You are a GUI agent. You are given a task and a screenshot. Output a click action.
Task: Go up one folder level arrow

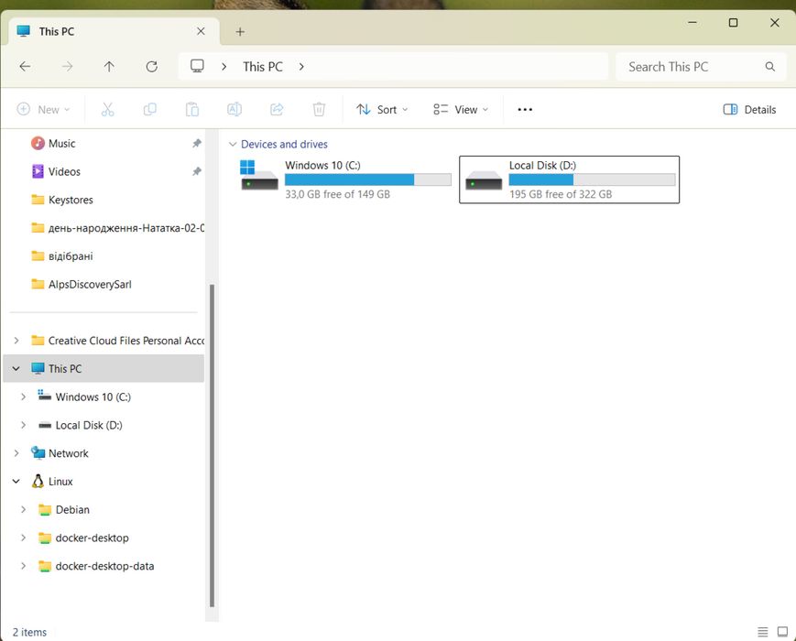tap(109, 67)
